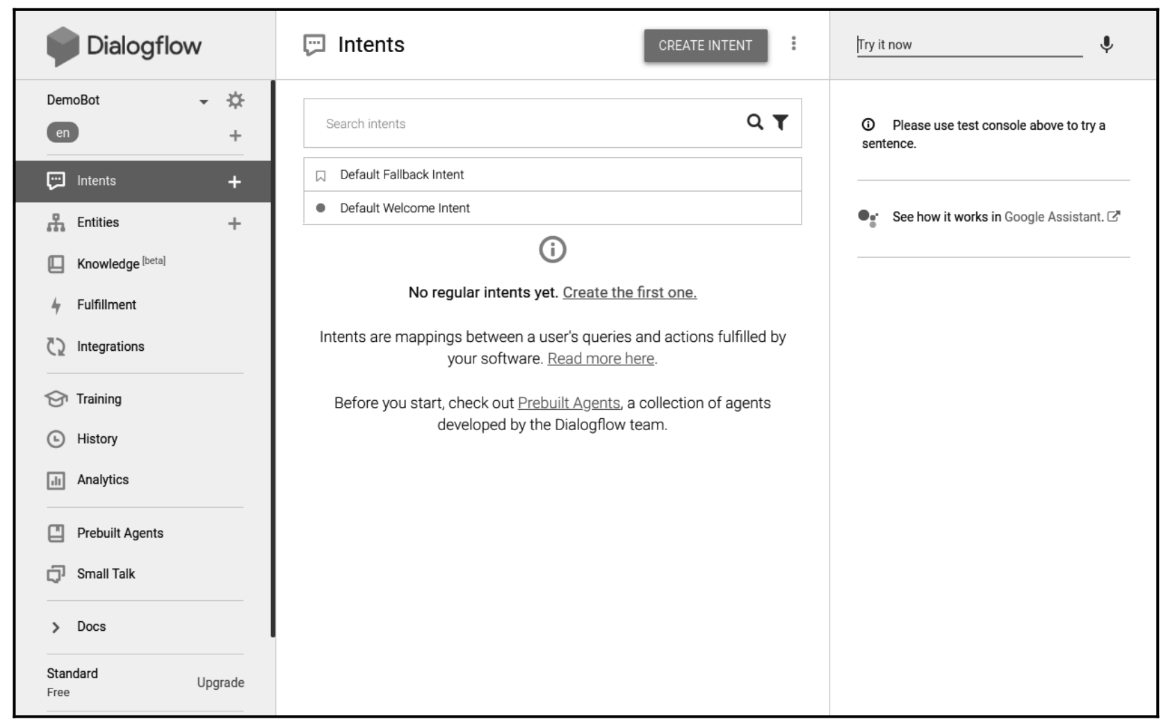Click the 'No regular intents yet.' text

(483, 292)
